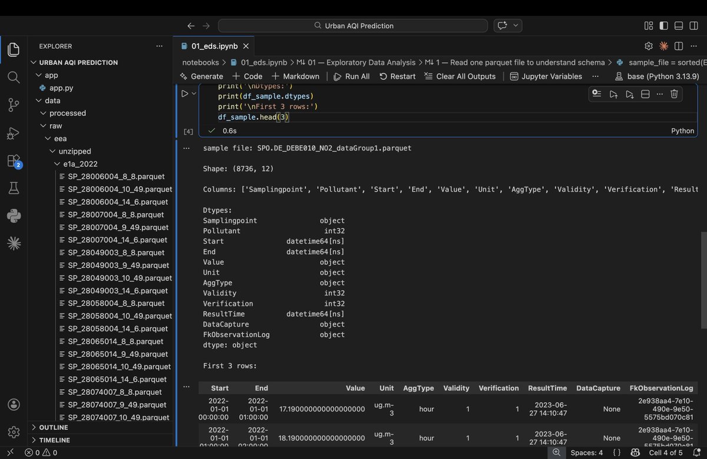Open the Extensions view with badge
The width and height of the screenshot is (707, 459).
click(x=14, y=161)
